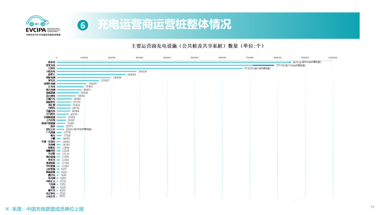Screen dimensions: 383x215
Task: Click the data value 17925
Action: (x=67, y=135)
